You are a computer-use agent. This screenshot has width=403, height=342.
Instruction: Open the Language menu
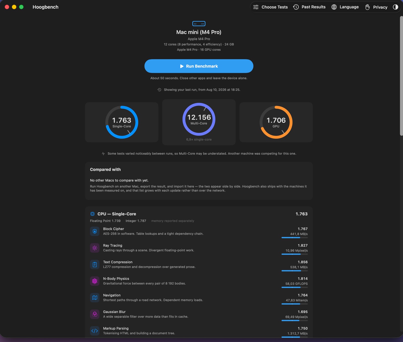coord(345,7)
